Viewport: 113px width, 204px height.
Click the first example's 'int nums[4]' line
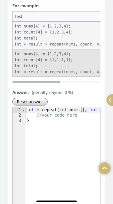[x=43, y=26]
